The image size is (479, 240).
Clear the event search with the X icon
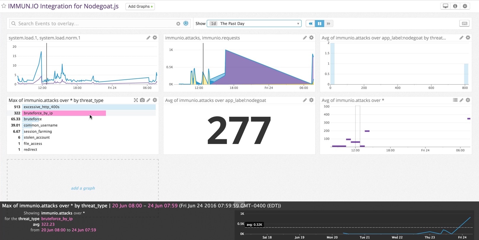[x=178, y=24]
